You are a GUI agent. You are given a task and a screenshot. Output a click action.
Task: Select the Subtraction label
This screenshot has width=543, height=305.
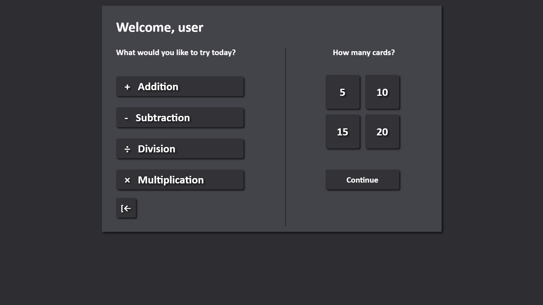(x=163, y=118)
